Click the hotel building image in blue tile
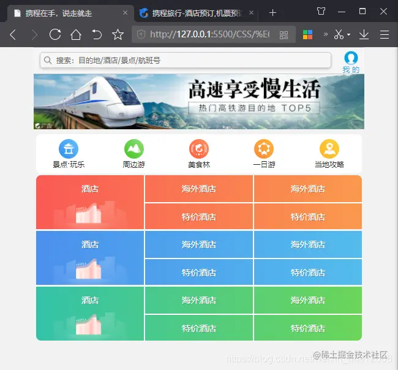 89,270
